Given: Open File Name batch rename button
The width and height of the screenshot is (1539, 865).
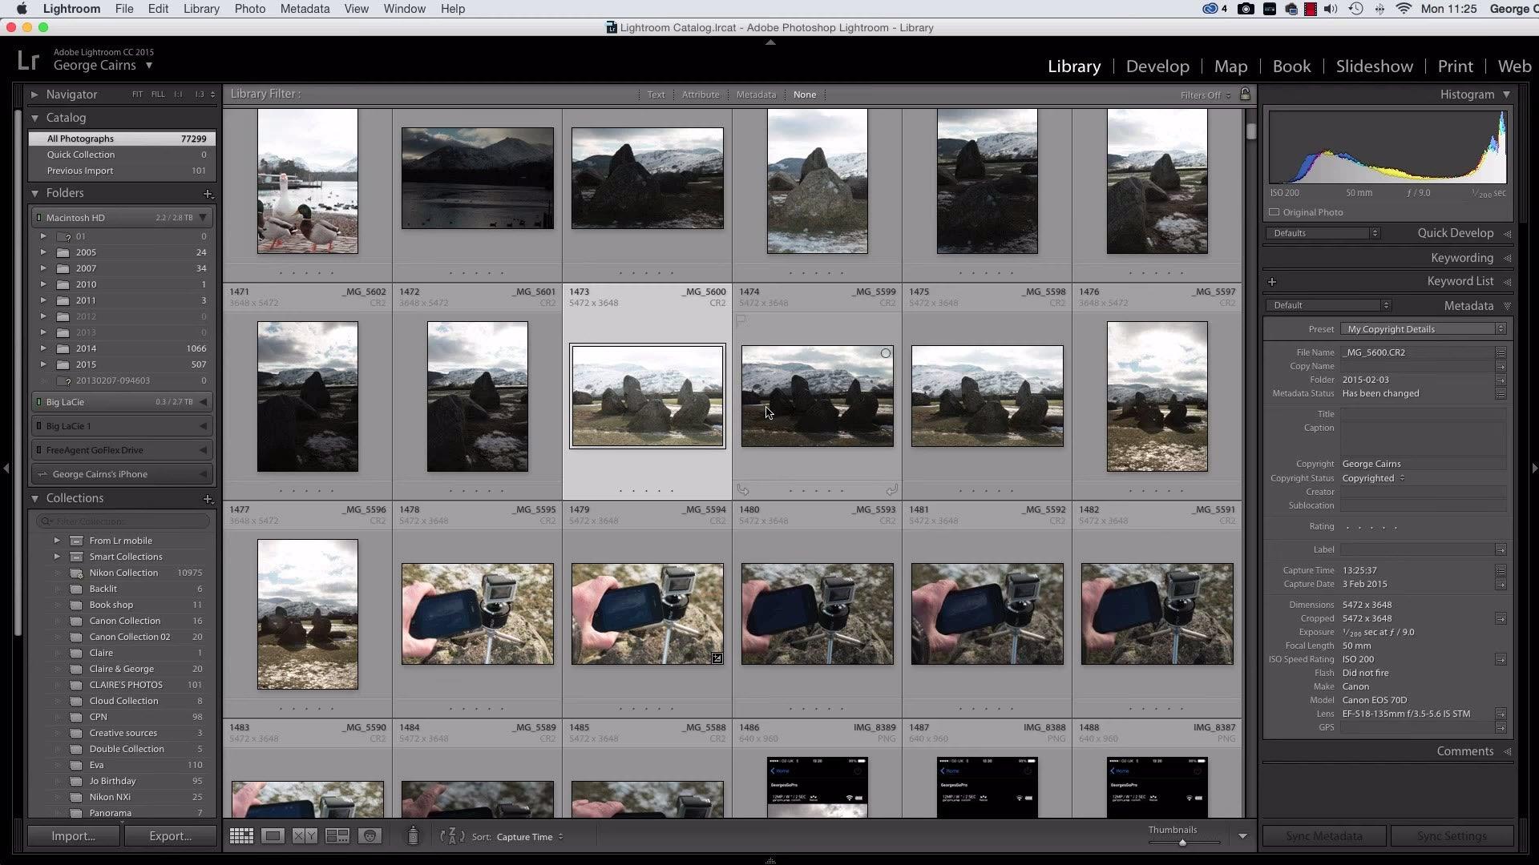Looking at the screenshot, I should [x=1501, y=352].
